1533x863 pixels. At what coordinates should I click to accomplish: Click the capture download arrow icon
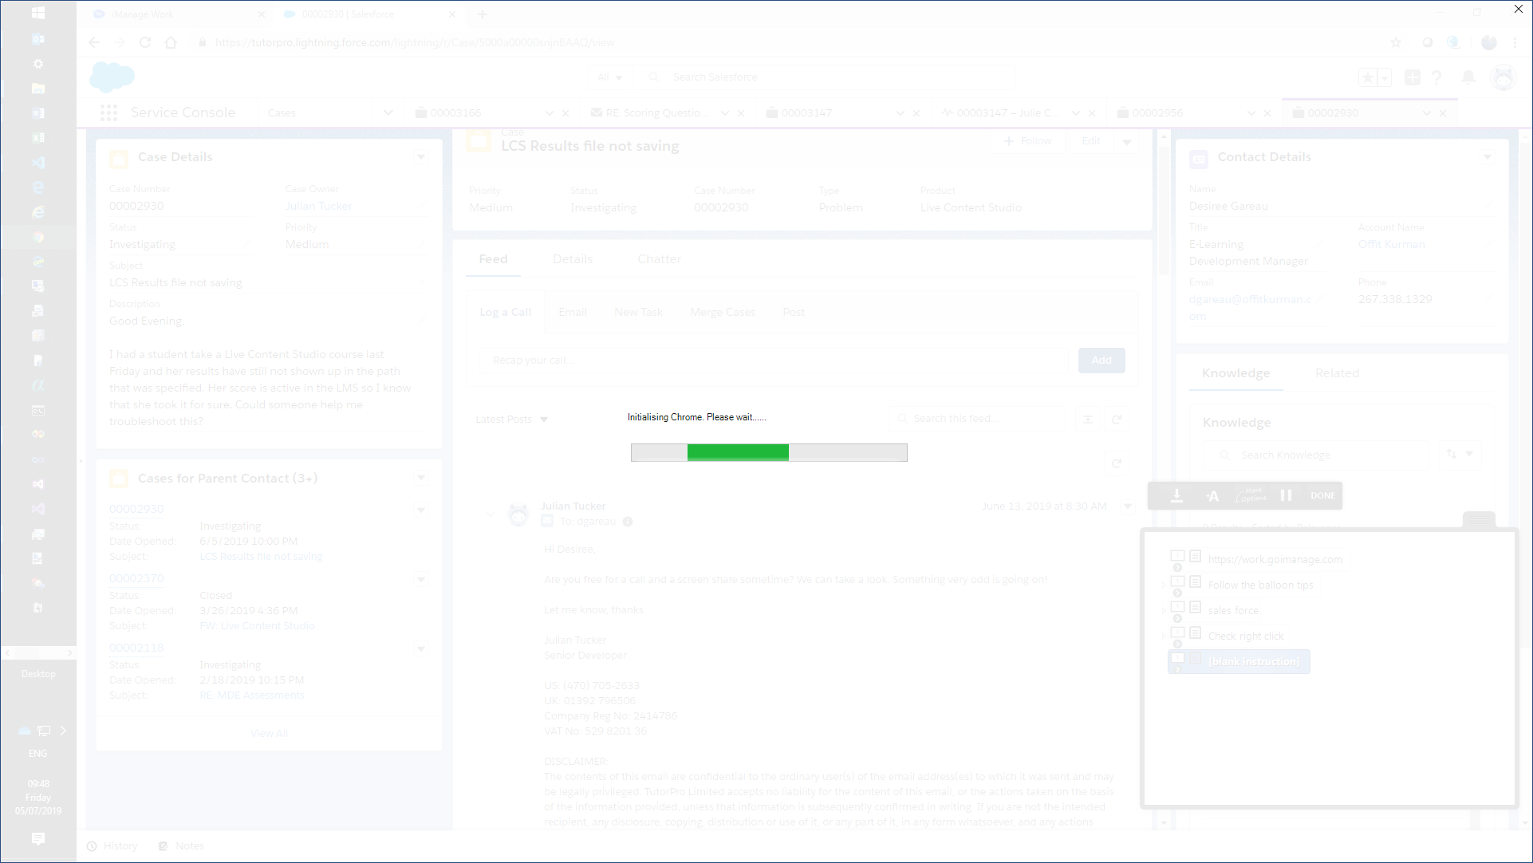[x=1176, y=495]
